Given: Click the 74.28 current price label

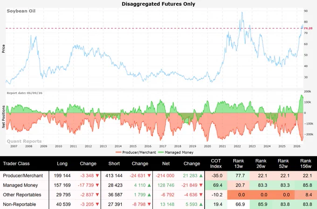Looking at the screenshot, I should click(x=308, y=28).
